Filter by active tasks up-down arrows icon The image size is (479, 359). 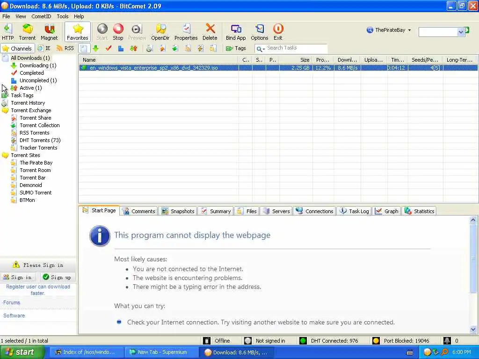[133, 48]
